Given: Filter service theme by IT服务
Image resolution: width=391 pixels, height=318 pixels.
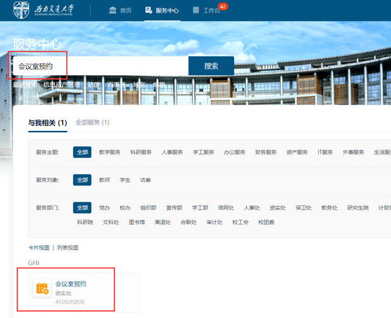Looking at the screenshot, I should [325, 152].
